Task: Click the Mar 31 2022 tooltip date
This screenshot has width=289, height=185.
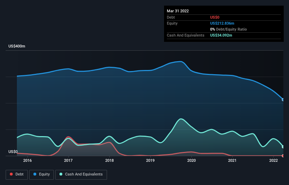Action: tap(178, 11)
